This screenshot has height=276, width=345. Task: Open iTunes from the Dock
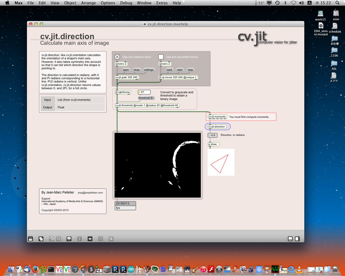[203, 269]
